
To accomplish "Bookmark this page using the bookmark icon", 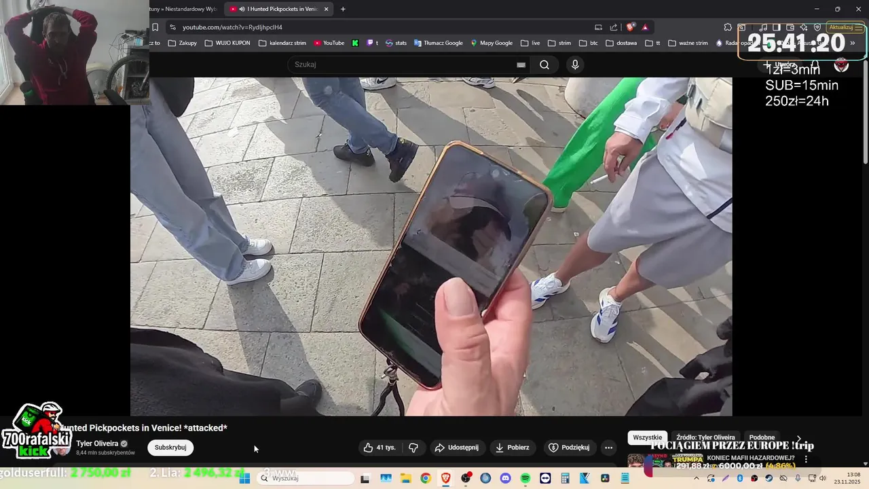I will coord(155,27).
